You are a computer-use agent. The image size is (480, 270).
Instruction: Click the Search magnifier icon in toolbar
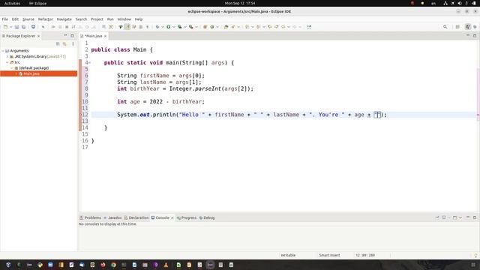(x=445, y=27)
